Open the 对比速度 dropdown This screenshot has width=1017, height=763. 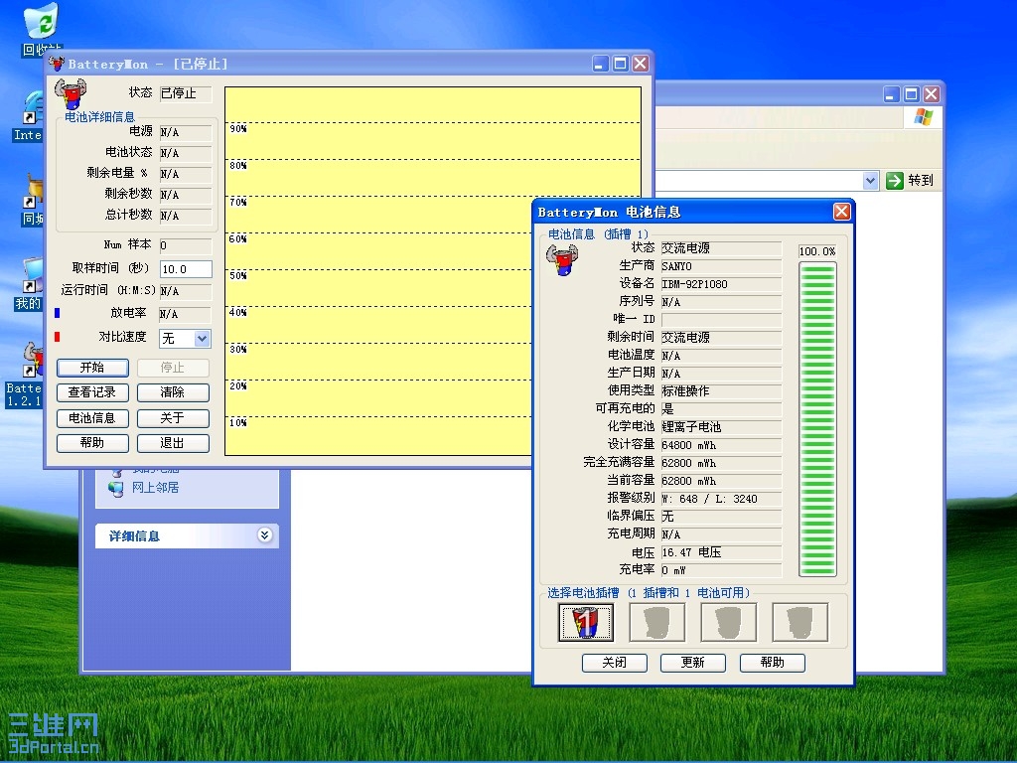pyautogui.click(x=202, y=338)
